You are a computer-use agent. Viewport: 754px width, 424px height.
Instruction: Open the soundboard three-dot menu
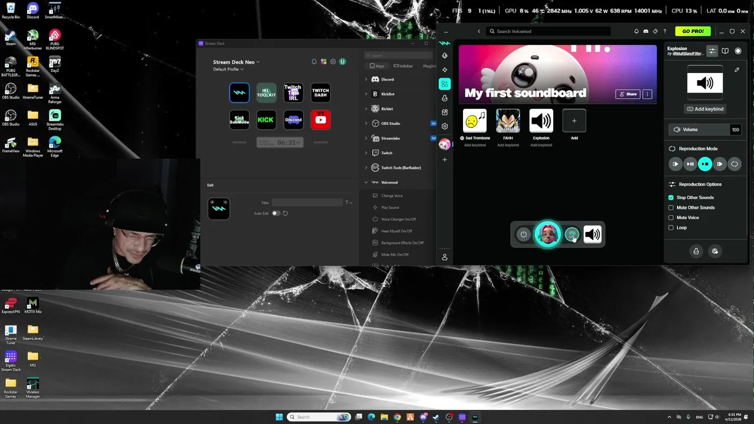click(x=647, y=94)
